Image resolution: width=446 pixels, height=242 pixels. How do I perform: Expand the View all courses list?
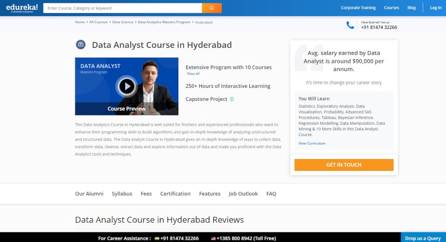tap(193, 73)
